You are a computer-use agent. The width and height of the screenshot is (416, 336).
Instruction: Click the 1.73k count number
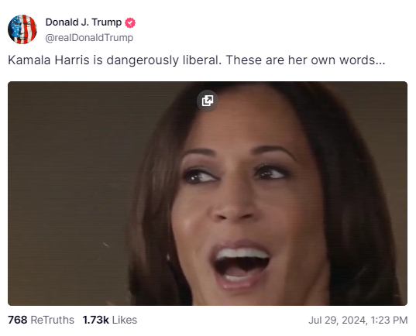pyautogui.click(x=96, y=320)
